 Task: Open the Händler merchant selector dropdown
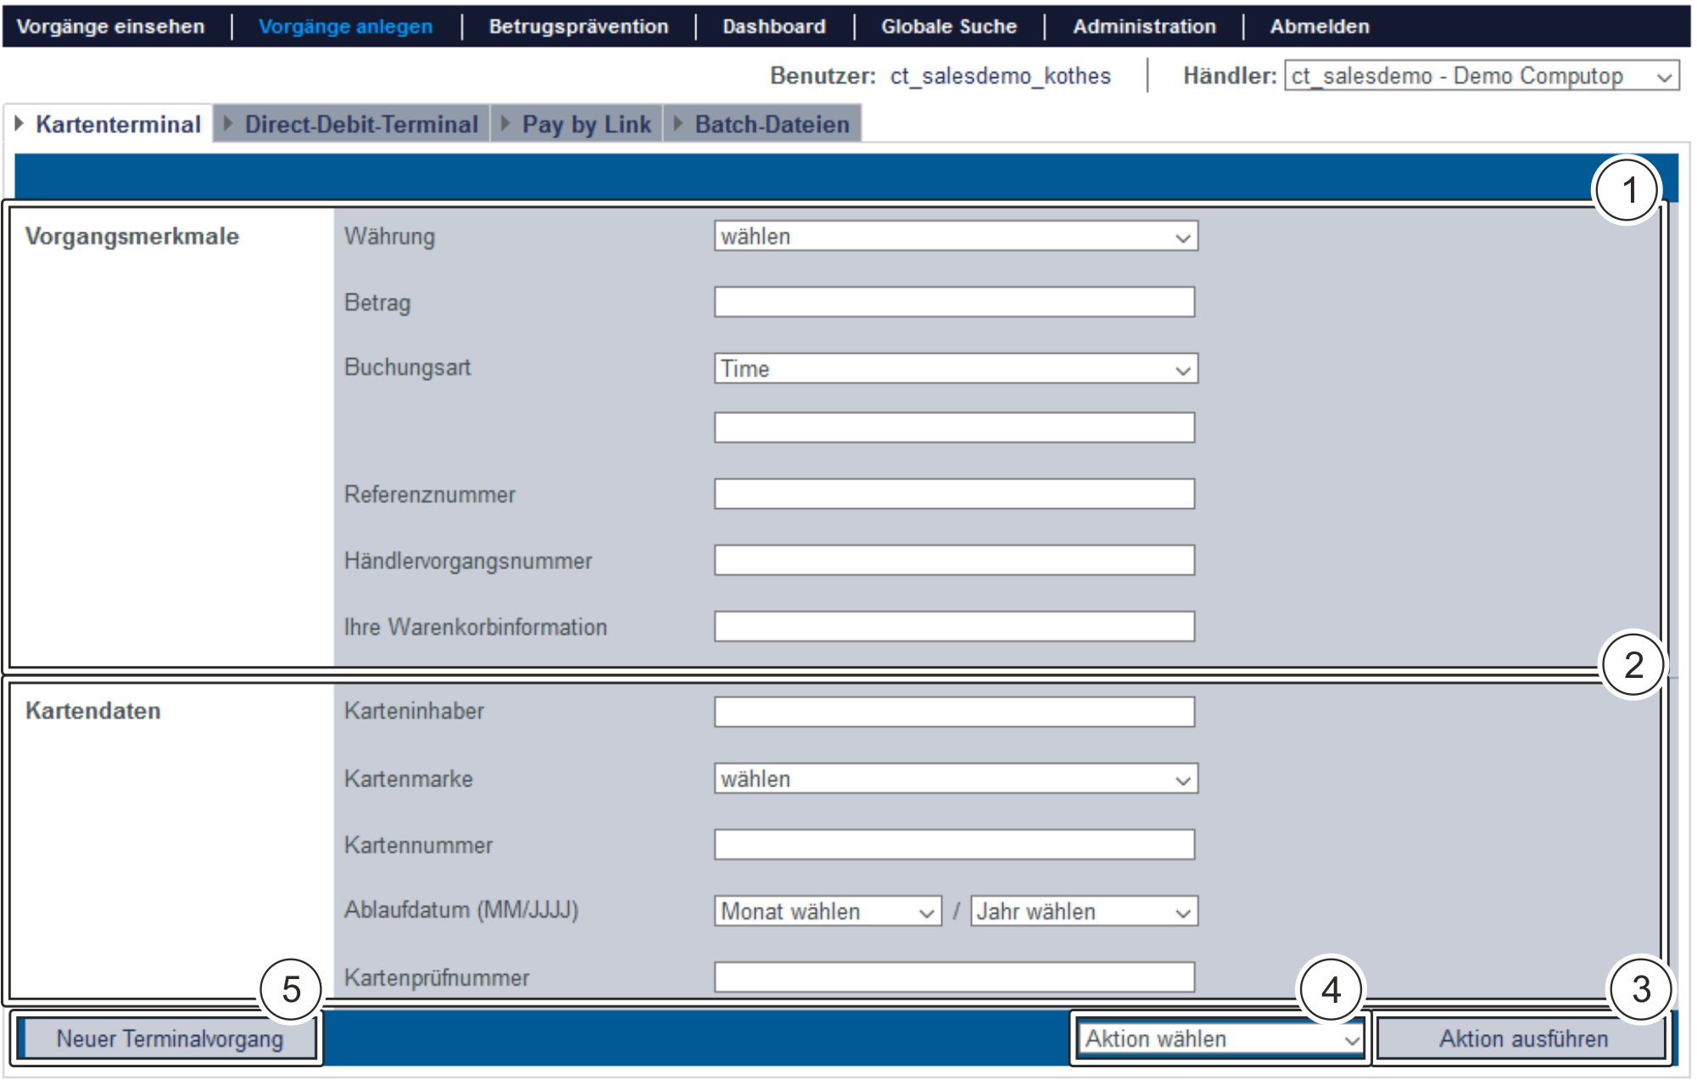coord(1481,76)
